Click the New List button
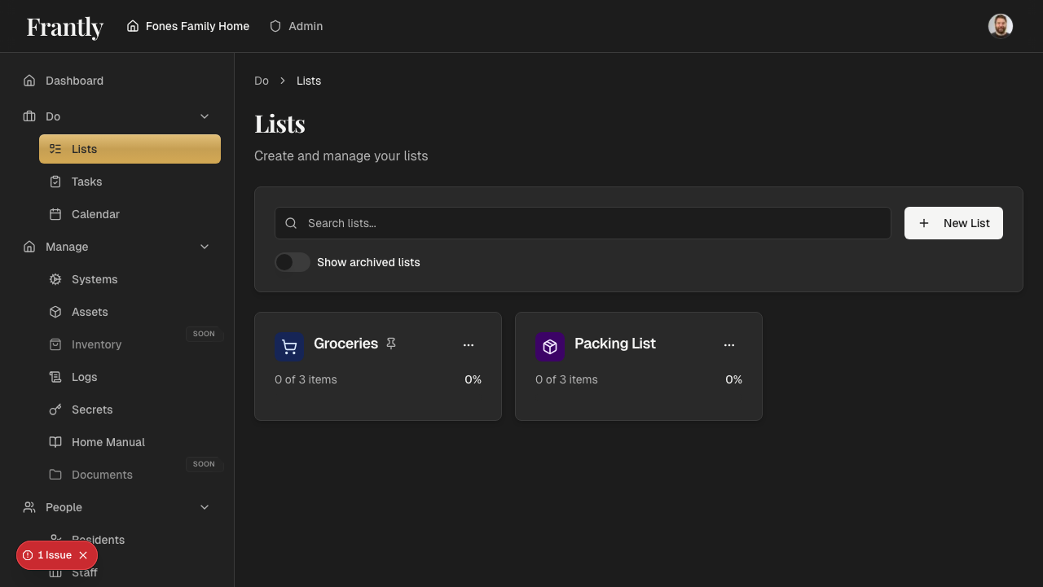The height and width of the screenshot is (587, 1043). pyautogui.click(x=953, y=222)
